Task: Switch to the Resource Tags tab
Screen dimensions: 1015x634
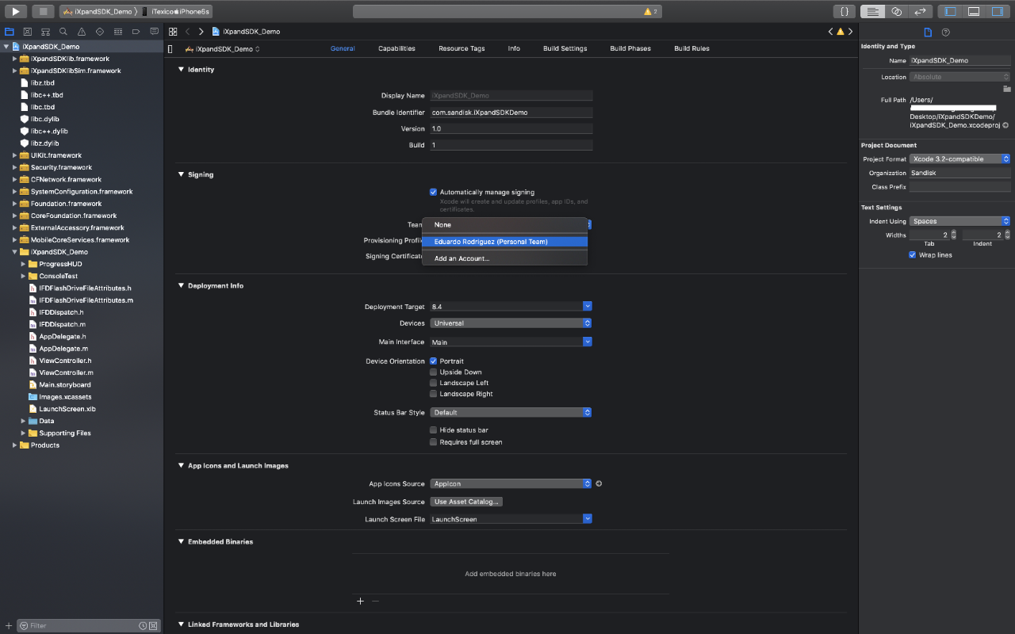Action: click(462, 48)
